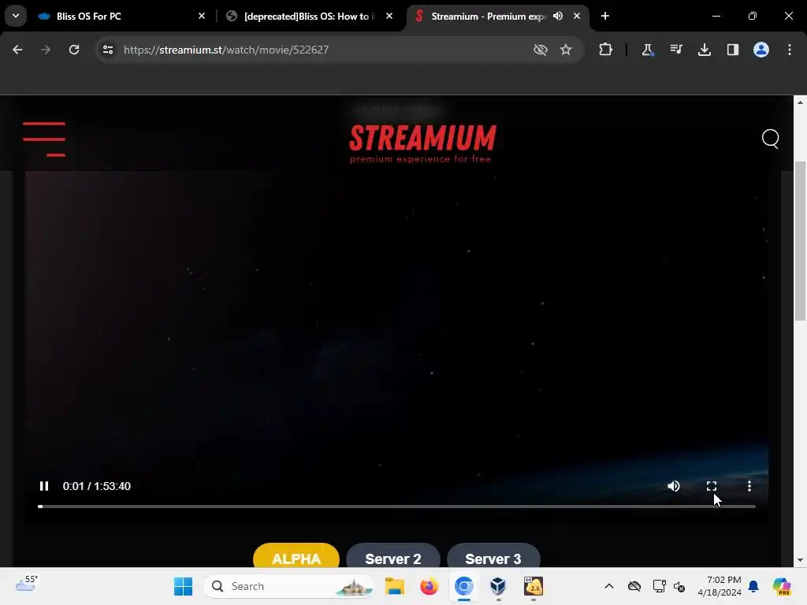The image size is (807, 605).
Task: Open the Streamium red hamburger menu
Action: (x=44, y=139)
